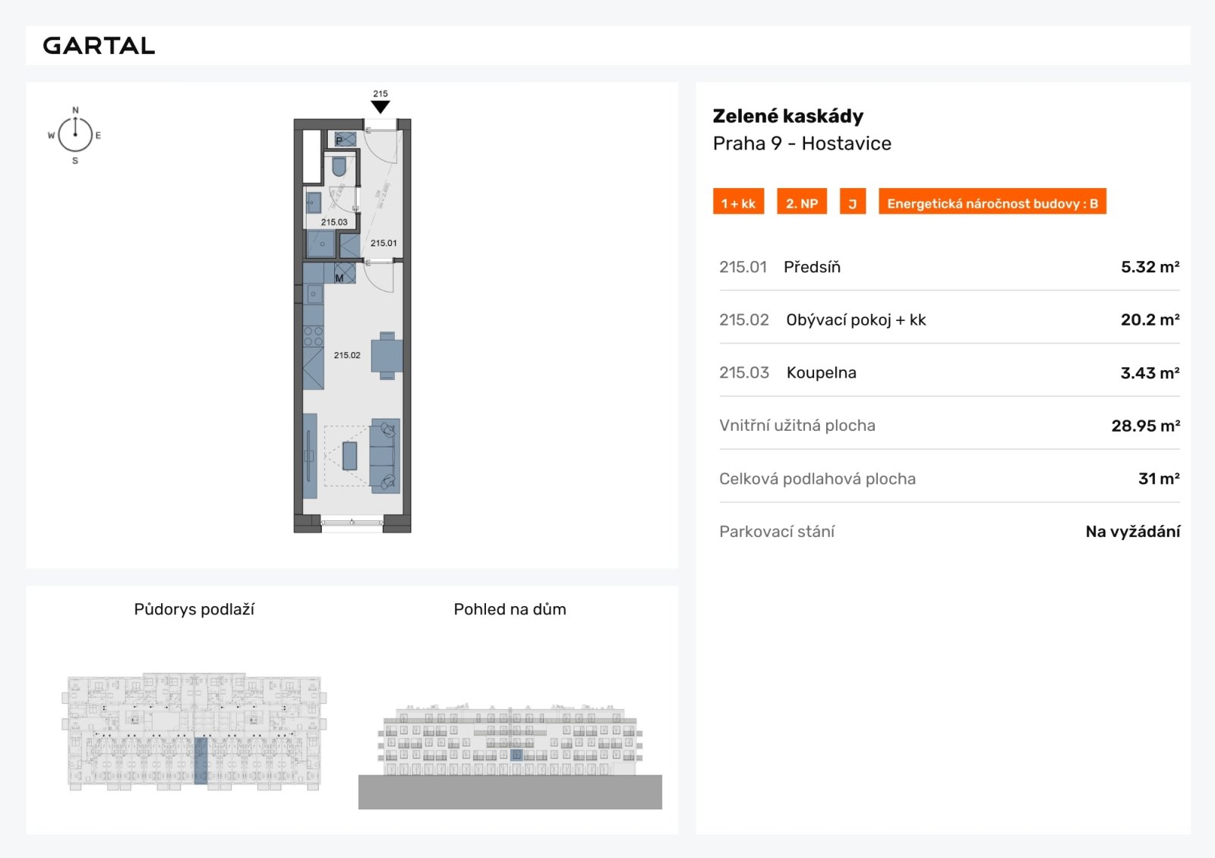Click the black entrance arrow marked 215
This screenshot has width=1215, height=858.
click(x=380, y=107)
